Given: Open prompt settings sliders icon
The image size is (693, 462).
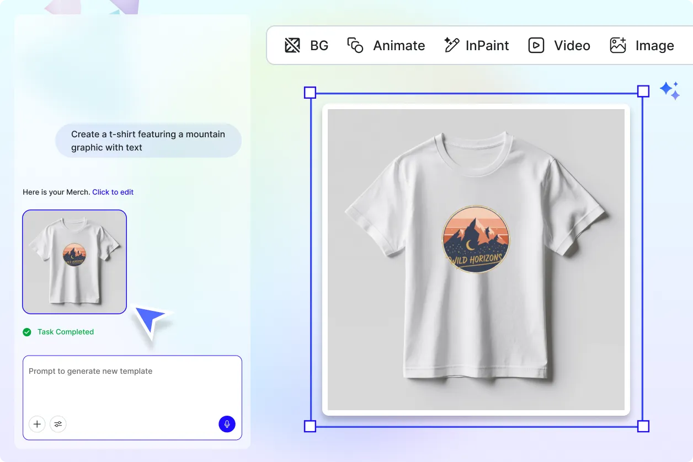Looking at the screenshot, I should coord(58,424).
